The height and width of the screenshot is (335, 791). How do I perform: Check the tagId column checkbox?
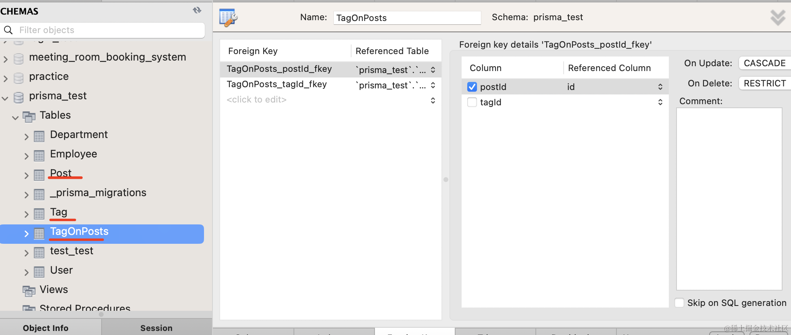point(472,102)
